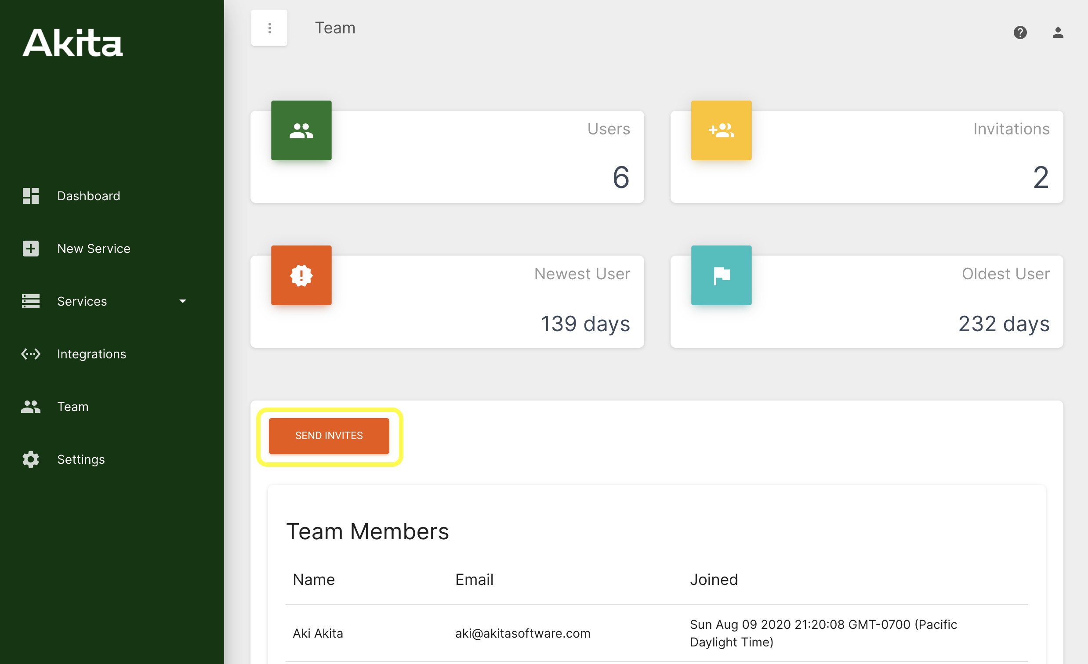
Task: Click the orange Newest User alert icon
Action: click(x=301, y=275)
